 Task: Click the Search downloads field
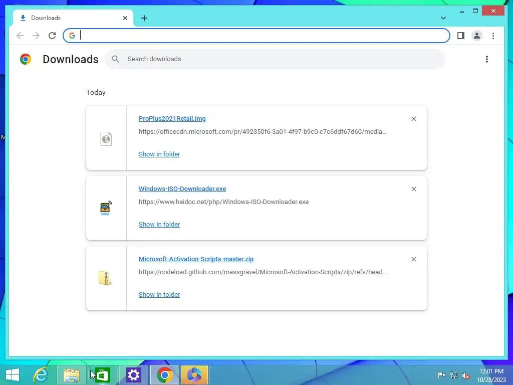[x=275, y=59]
